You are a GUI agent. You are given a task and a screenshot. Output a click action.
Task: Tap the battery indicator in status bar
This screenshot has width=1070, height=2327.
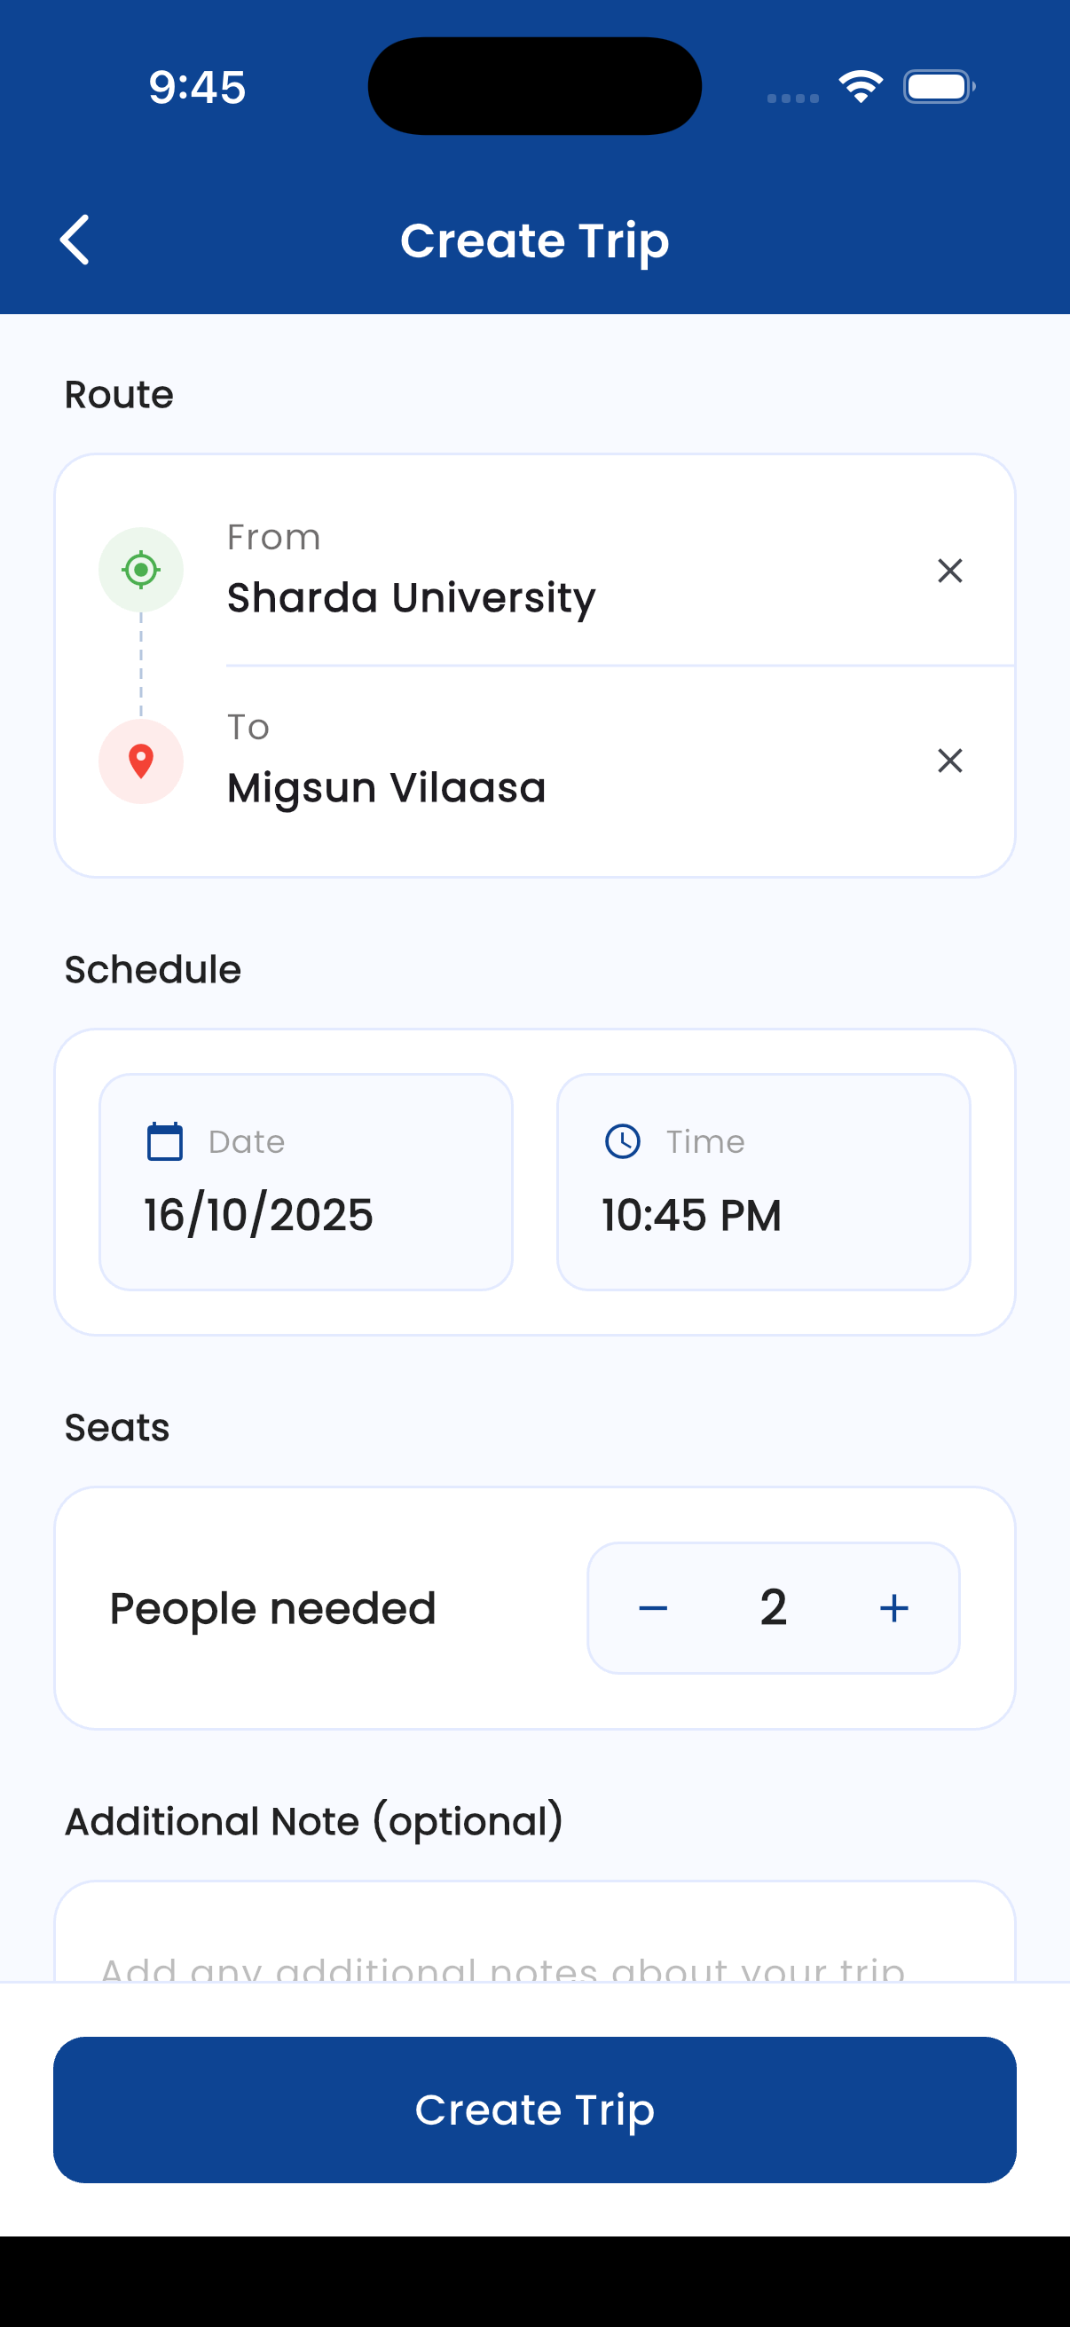tap(939, 87)
